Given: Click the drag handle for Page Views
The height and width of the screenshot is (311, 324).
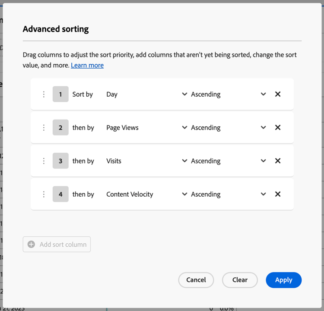Looking at the screenshot, I should pyautogui.click(x=44, y=128).
